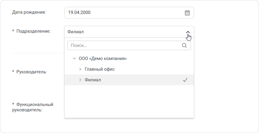Viewport: 259px width, 133px height.
Task: Expand the Филиал subtree arrow
Action: 80,80
